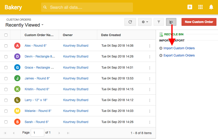Open owner Kourtney Stuthard in Alex row
This screenshot has width=218, height=139.
pos(76,46)
